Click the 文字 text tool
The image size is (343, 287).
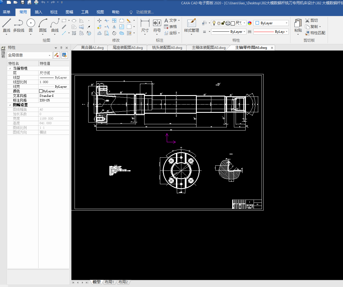171,21
